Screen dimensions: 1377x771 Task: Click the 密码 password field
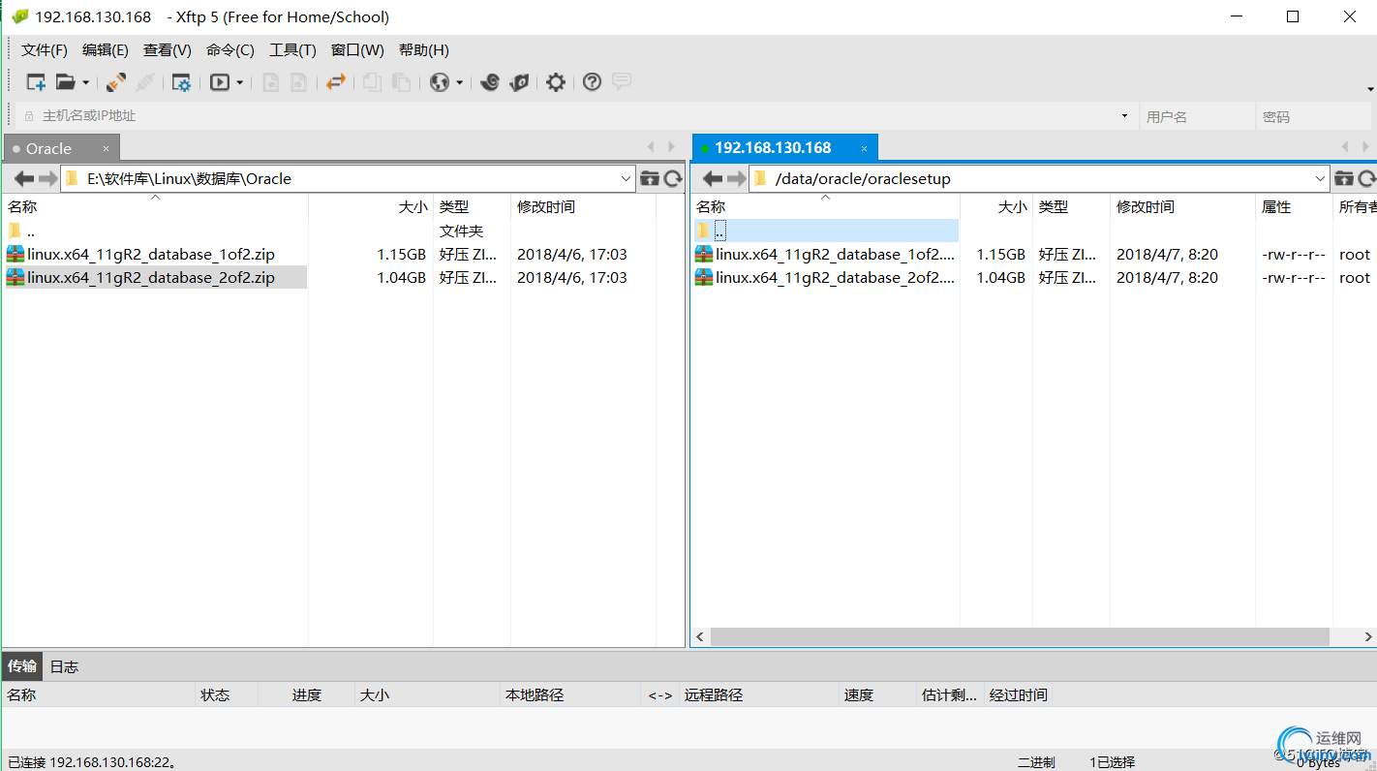click(1314, 116)
